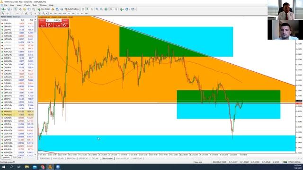Switch to M15 timeframe
This screenshot has width=303, height=170.
click(x=60, y=14)
